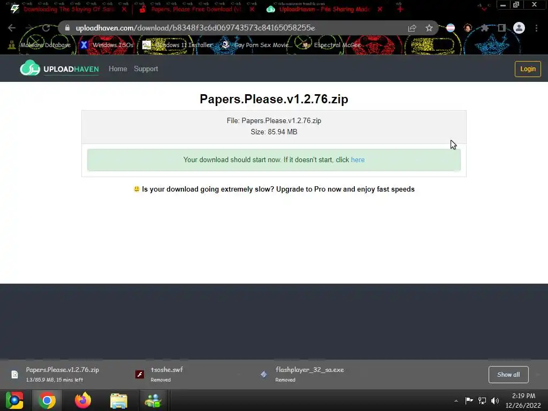Switch to Papers, Please Free Download tab
The image size is (548, 411).
pos(196,9)
